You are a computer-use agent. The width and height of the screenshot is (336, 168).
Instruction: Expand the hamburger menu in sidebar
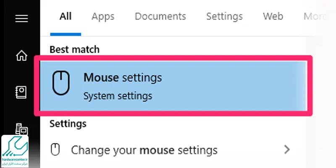[22, 18]
